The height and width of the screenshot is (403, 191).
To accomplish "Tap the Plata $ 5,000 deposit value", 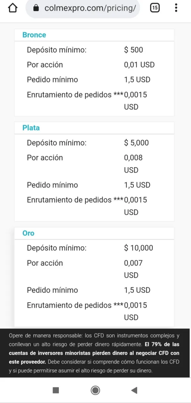I will [x=136, y=143].
